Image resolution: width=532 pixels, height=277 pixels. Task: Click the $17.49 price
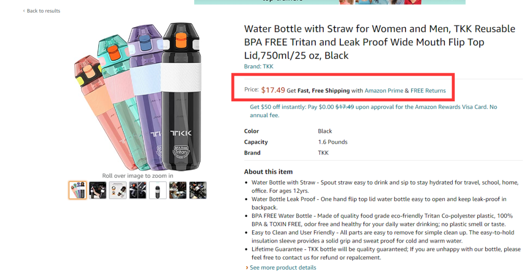(273, 90)
